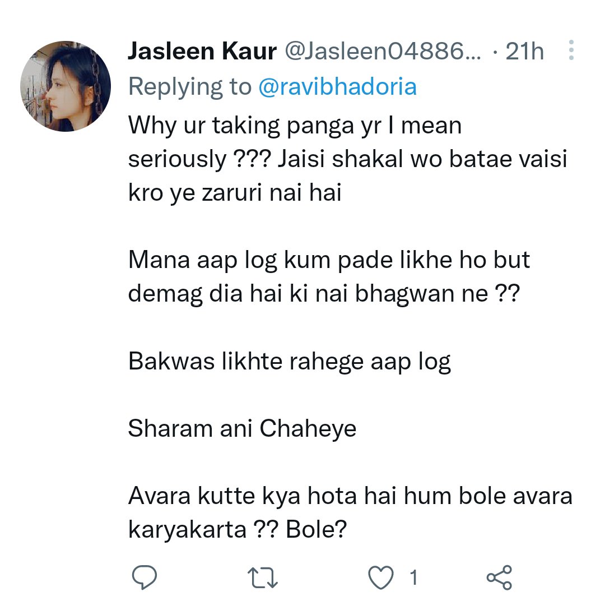Like the tweet with the heart icon
The height and width of the screenshot is (610, 605).
pos(381,577)
